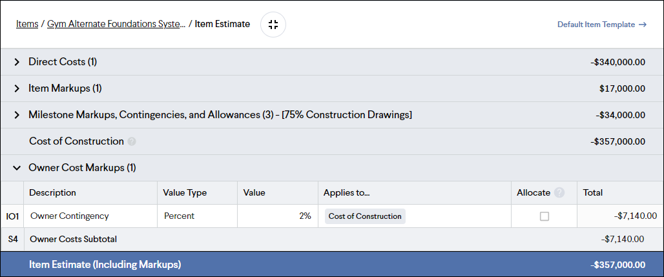Image resolution: width=664 pixels, height=277 pixels.
Task: Toggle the Allocate checkbox for Owner Contingency
Action: [544, 216]
